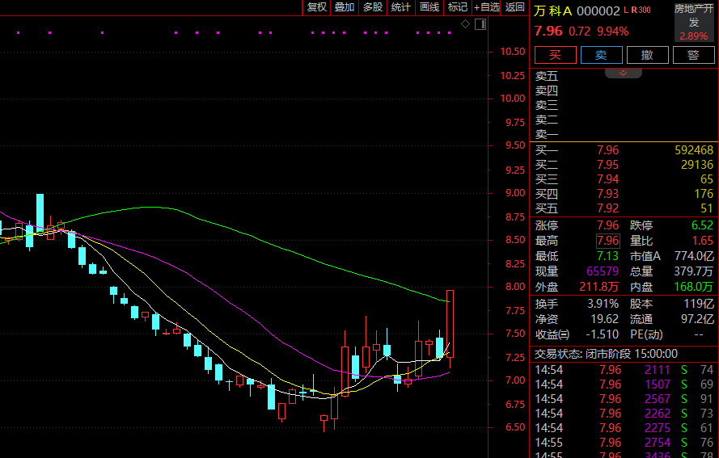Activate the 画线 drawing tool
Screen dimensions: 719x458
click(x=429, y=7)
